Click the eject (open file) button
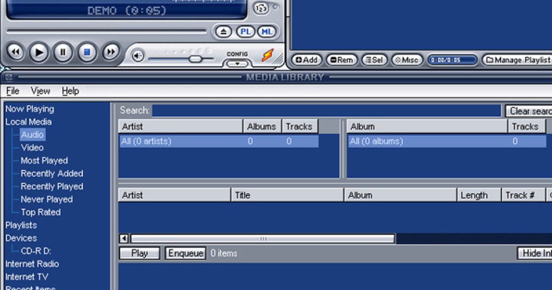This screenshot has width=552, height=290. point(224,32)
